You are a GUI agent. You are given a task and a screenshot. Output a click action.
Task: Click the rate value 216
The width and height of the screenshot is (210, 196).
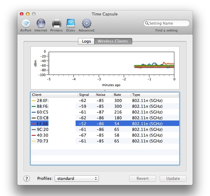[x=118, y=112]
